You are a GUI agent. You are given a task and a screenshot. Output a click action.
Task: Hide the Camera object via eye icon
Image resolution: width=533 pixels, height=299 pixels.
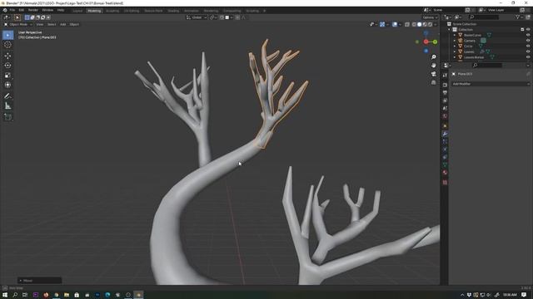pos(528,41)
